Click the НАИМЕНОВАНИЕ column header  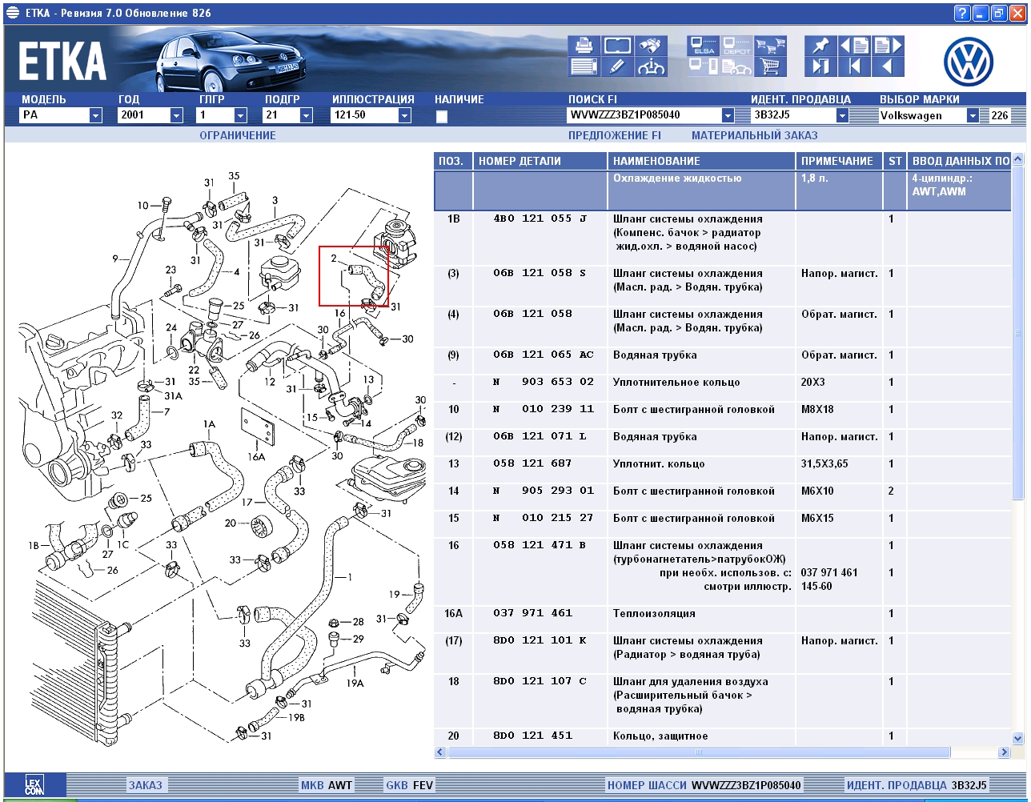tap(702, 161)
